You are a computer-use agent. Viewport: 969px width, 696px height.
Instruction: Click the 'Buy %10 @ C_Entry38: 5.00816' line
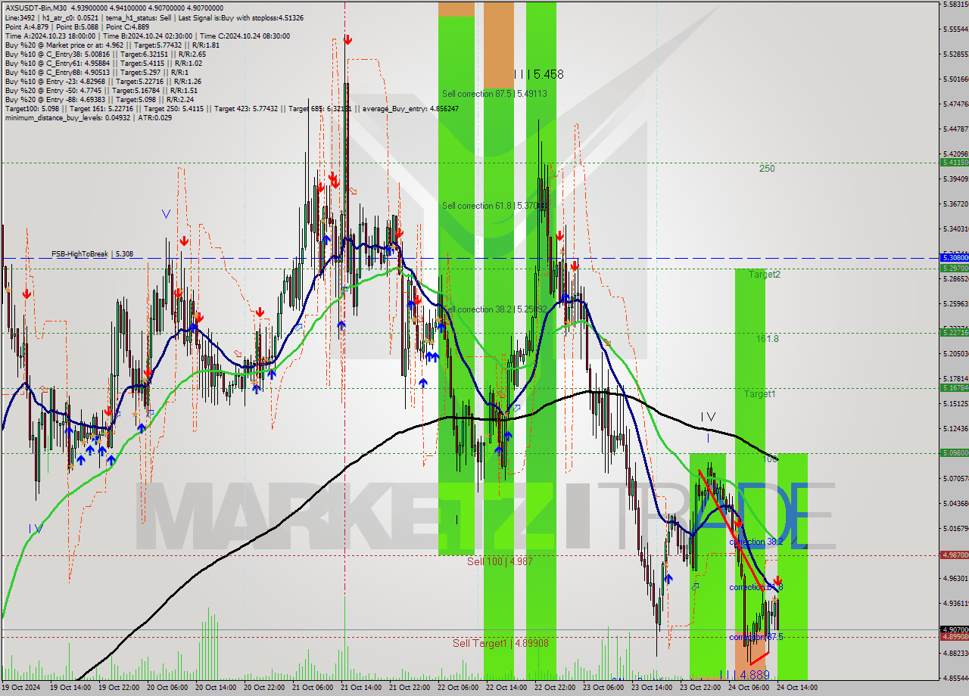pos(105,54)
